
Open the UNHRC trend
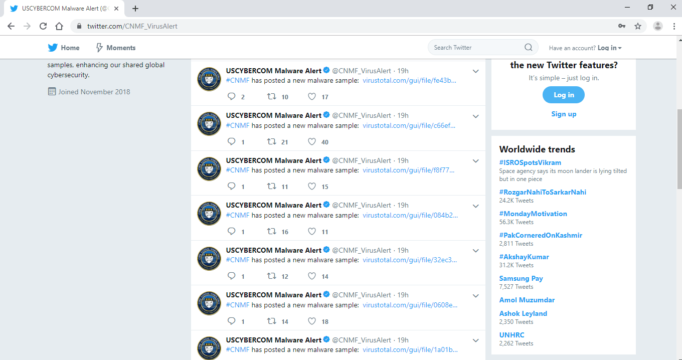pyautogui.click(x=511, y=335)
